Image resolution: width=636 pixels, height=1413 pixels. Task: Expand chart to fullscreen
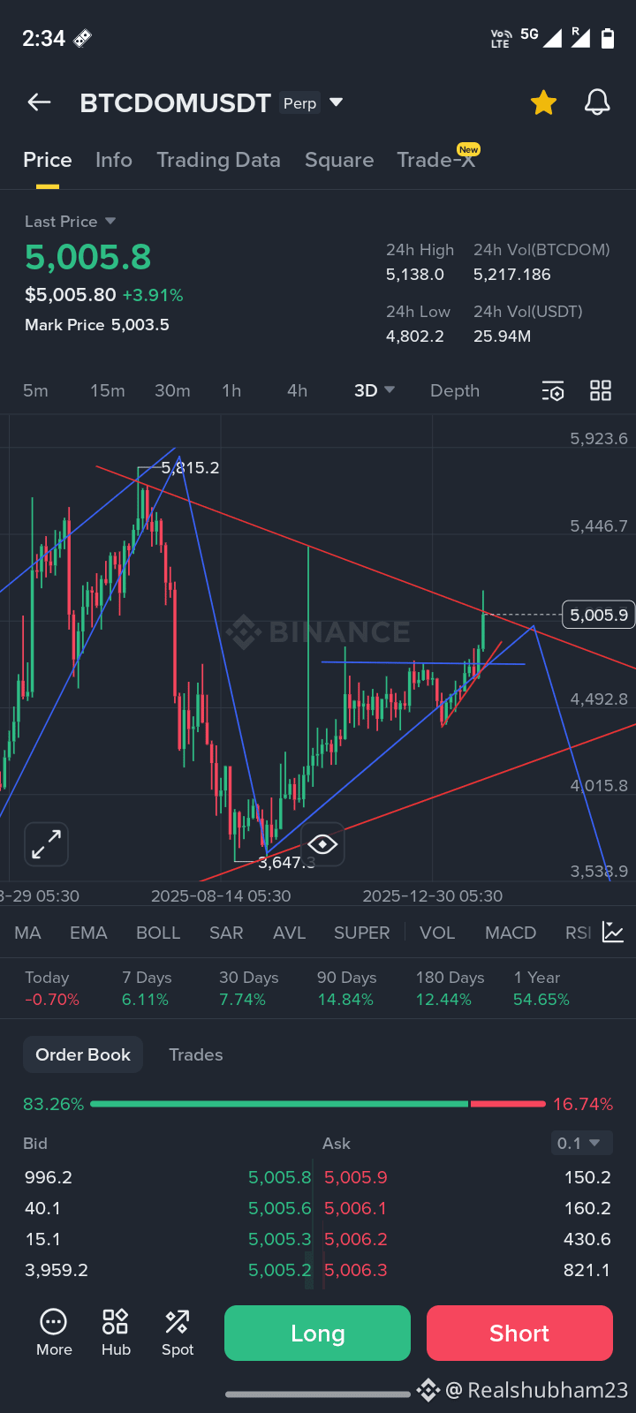tap(46, 843)
